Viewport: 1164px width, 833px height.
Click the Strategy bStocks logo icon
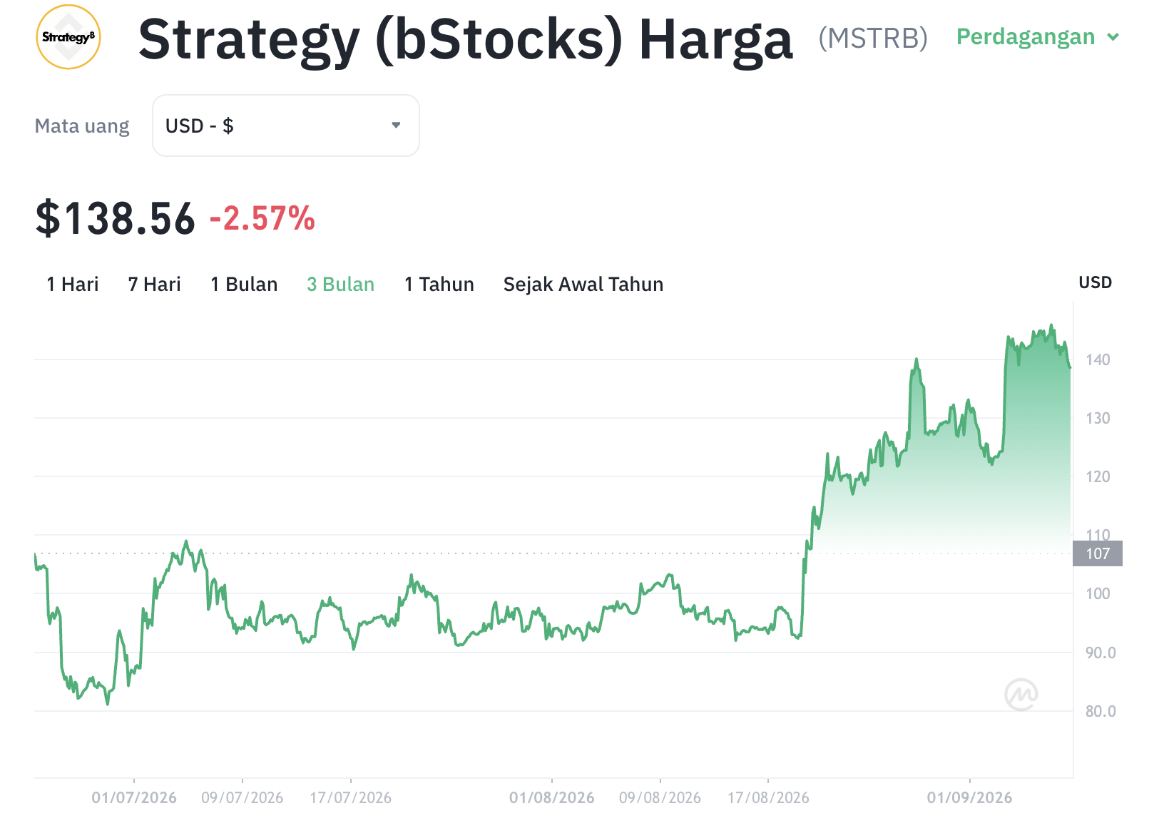(x=68, y=37)
